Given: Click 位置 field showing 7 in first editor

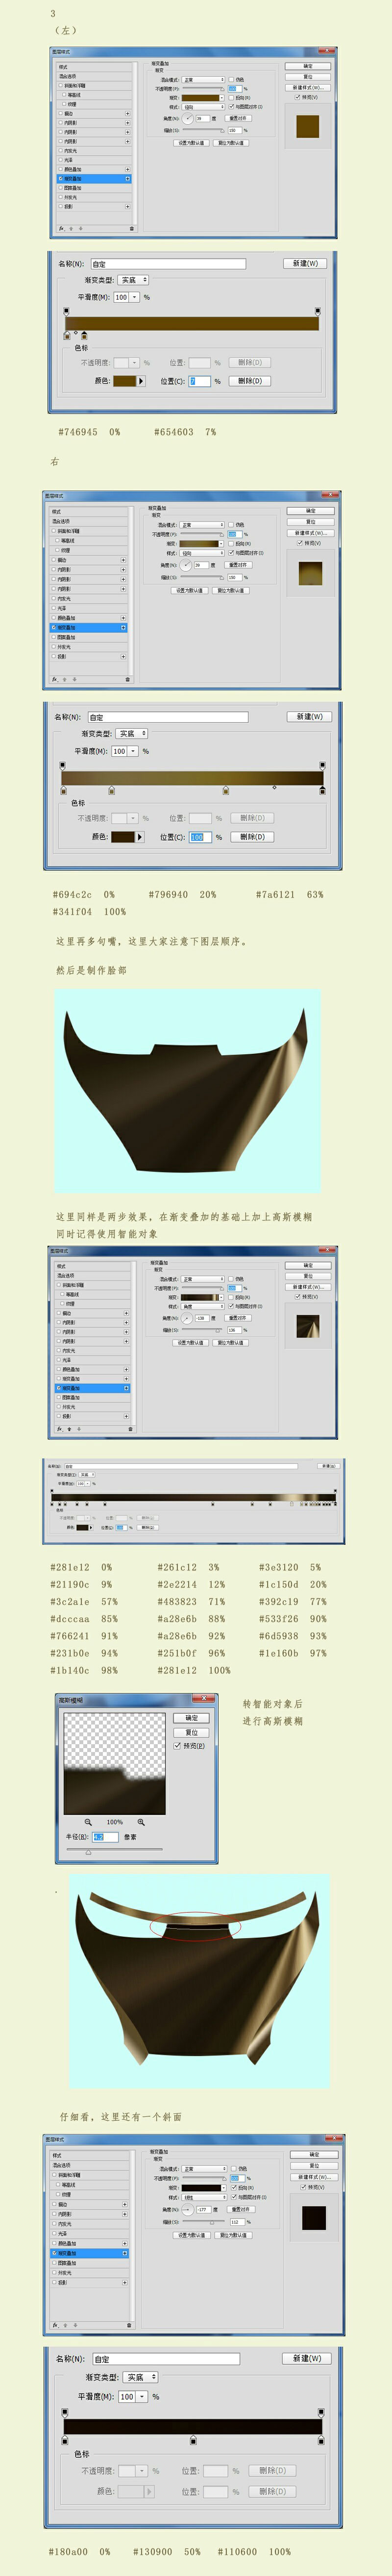Looking at the screenshot, I should [199, 381].
